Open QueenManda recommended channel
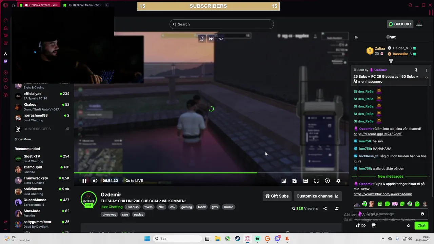 [42, 202]
